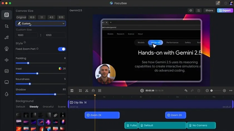Open the Watermark droplet sidebar icon
The image size is (234, 131).
pos(7,94)
